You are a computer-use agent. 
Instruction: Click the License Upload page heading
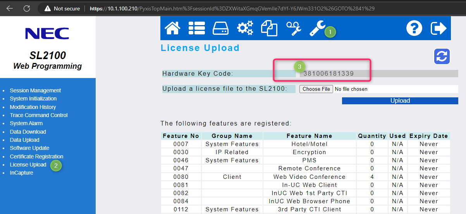pos(200,48)
